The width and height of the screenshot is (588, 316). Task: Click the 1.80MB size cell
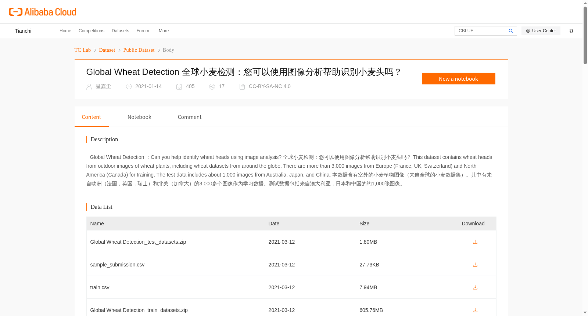point(368,242)
